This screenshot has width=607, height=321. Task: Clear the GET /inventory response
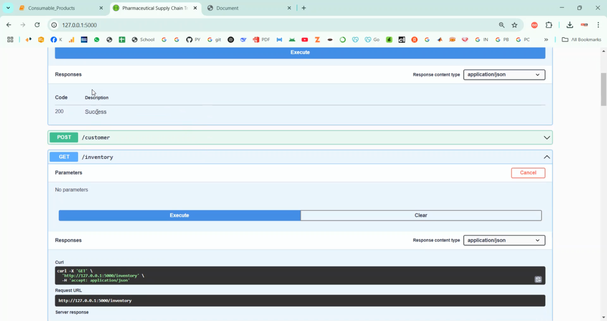(x=421, y=215)
